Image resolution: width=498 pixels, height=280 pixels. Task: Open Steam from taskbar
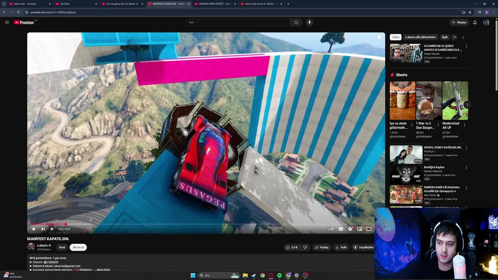click(254, 275)
